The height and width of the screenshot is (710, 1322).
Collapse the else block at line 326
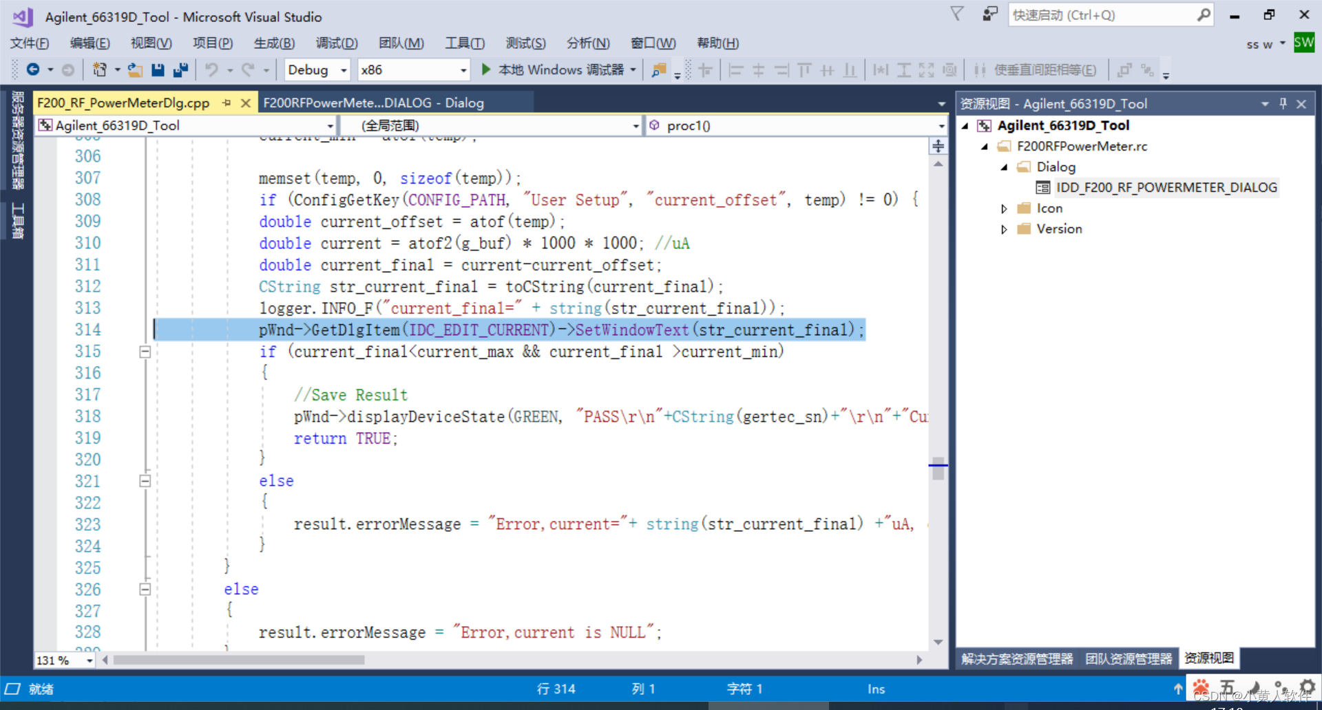click(145, 589)
